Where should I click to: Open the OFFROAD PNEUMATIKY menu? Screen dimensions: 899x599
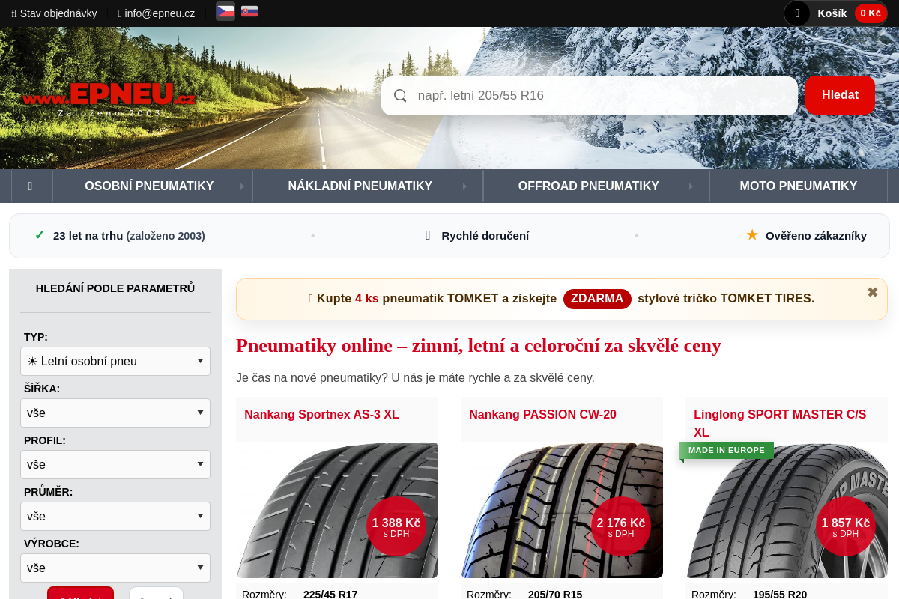tap(588, 186)
